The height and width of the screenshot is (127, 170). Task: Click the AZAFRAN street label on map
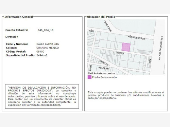103,68
